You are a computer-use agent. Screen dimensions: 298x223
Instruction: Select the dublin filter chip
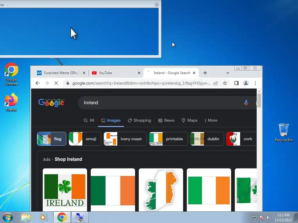click(207, 139)
